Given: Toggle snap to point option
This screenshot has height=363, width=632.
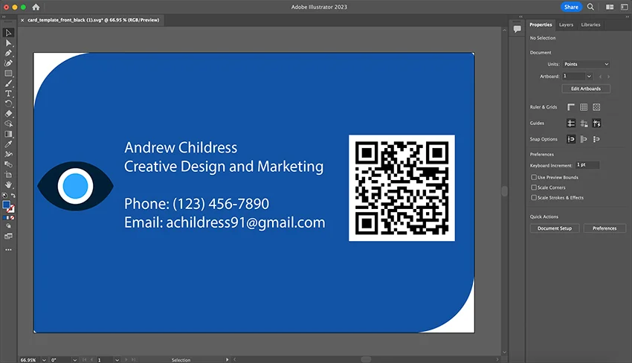Looking at the screenshot, I should [571, 139].
